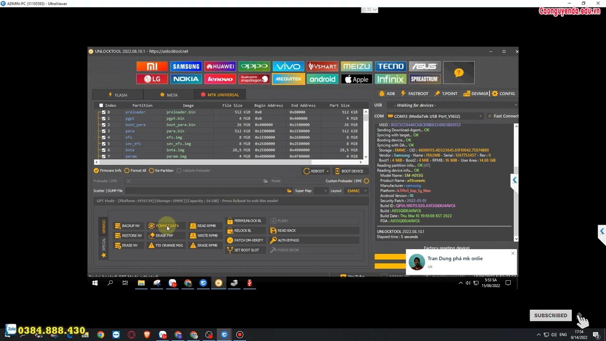Select the Qualcomm Snapdragon tile

[254, 79]
